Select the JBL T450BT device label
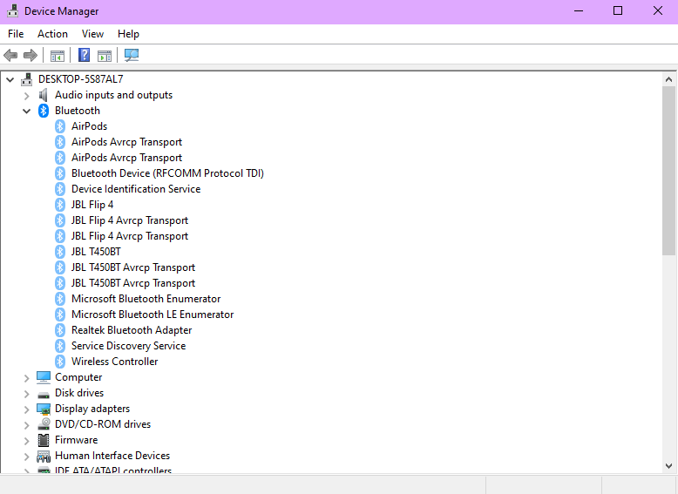The width and height of the screenshot is (678, 494). pyautogui.click(x=96, y=252)
